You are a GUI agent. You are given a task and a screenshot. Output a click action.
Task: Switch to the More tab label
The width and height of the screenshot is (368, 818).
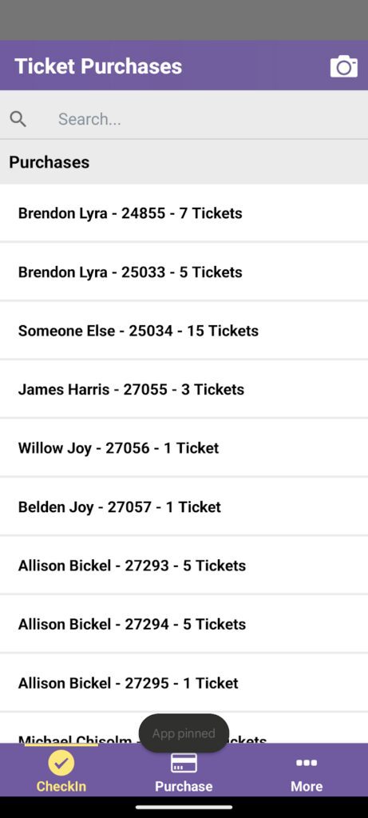[307, 786]
